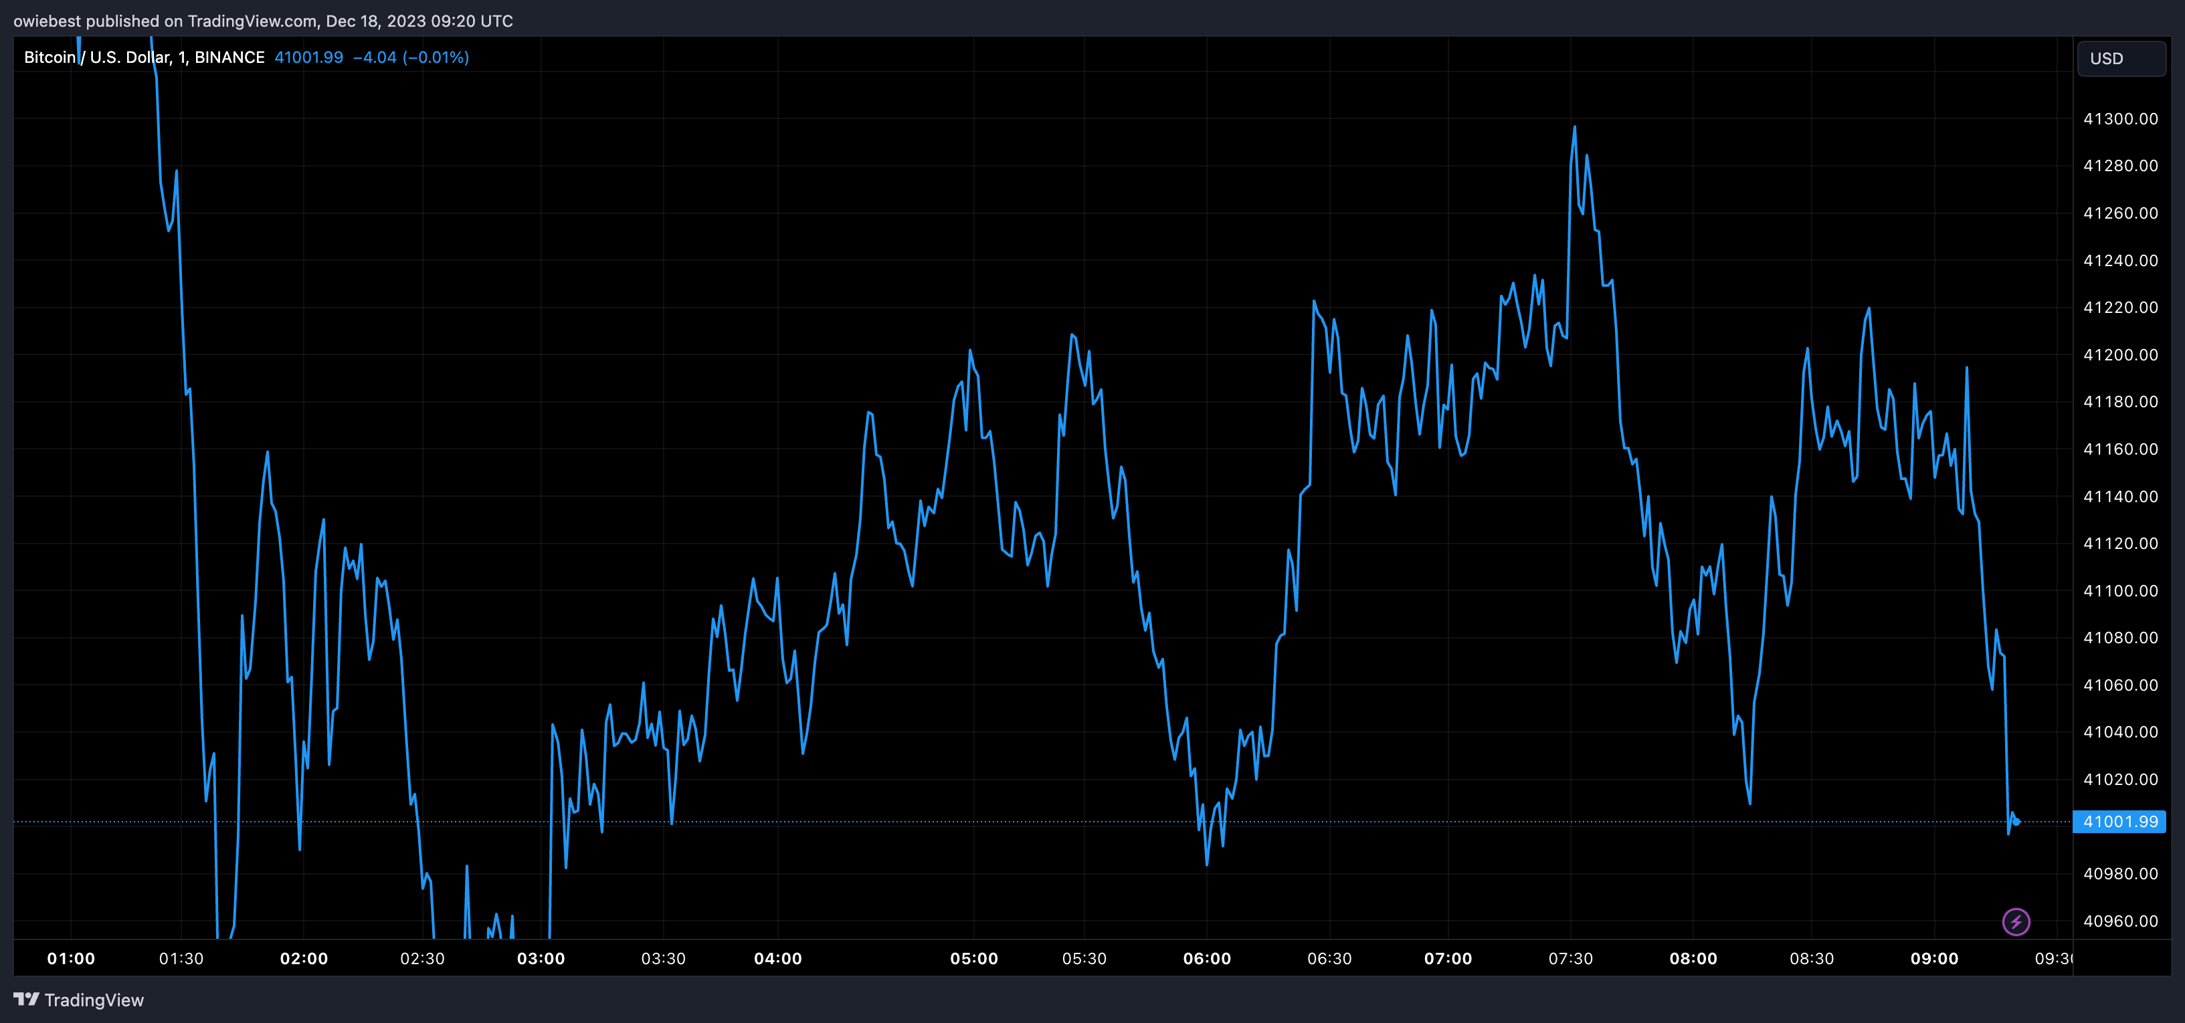Click the 05:30 time axis label
The image size is (2185, 1023).
pos(1084,959)
